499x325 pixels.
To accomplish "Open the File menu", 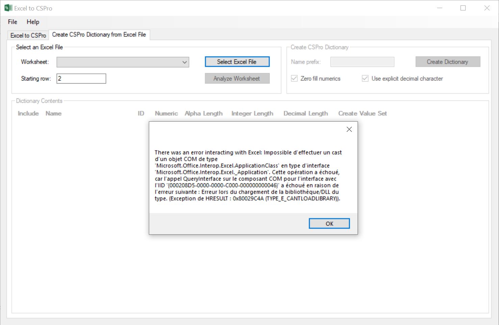I will point(12,22).
